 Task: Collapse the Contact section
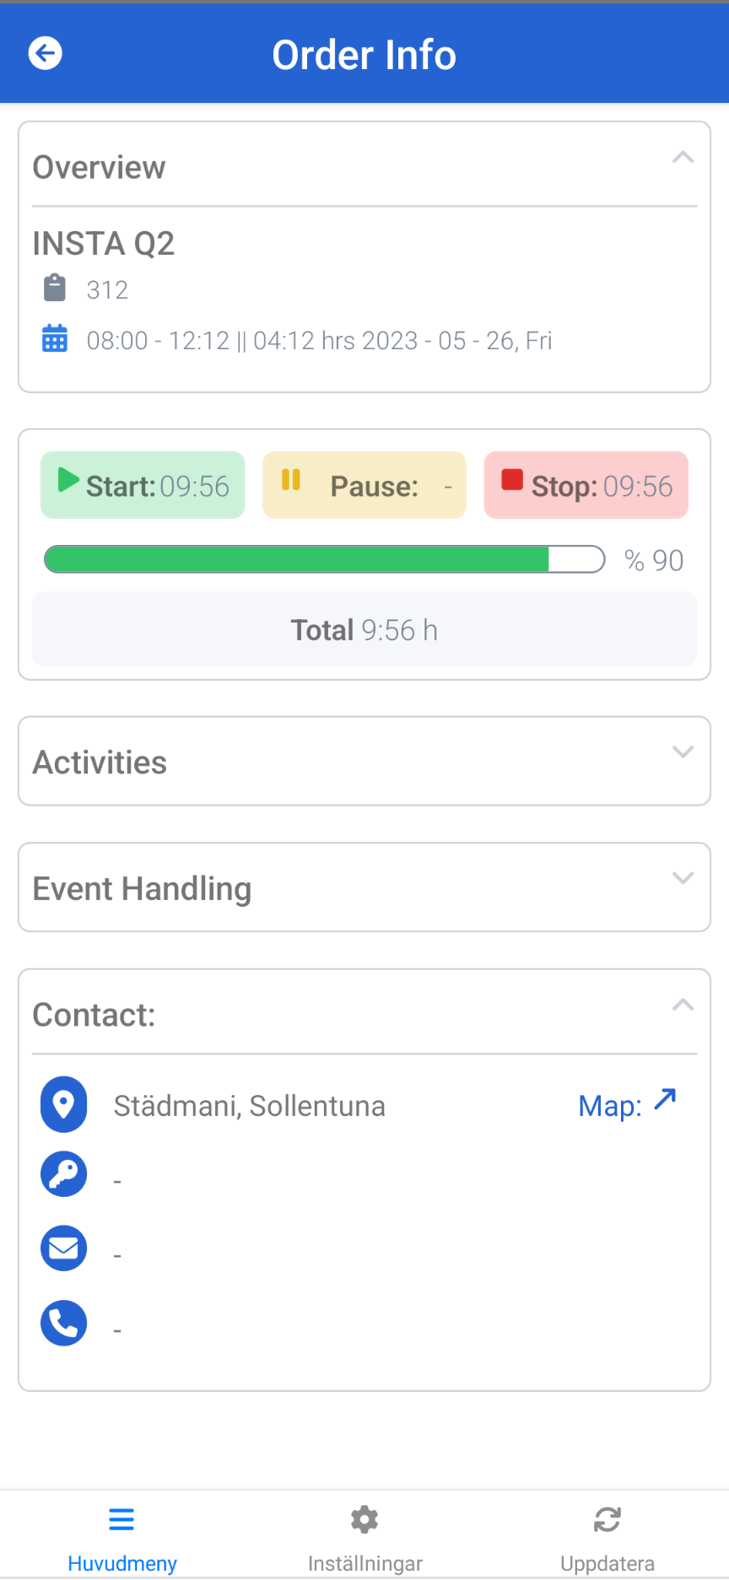683,1005
